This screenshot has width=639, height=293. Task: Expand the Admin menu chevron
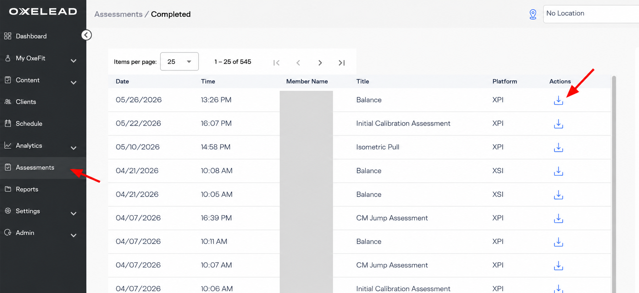pos(73,235)
